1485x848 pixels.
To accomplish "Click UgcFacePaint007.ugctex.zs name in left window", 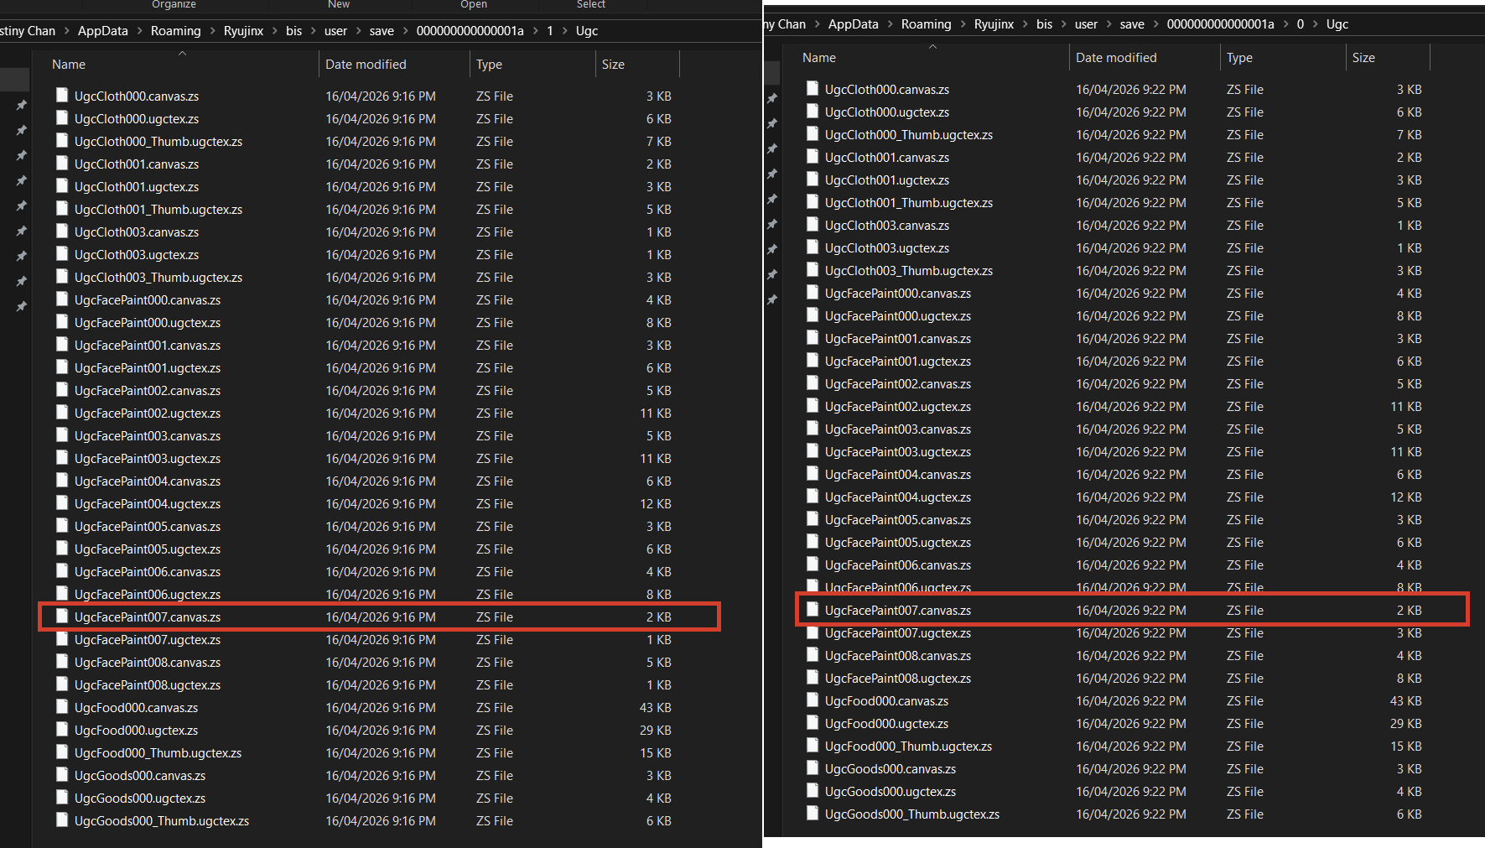I will click(x=148, y=639).
